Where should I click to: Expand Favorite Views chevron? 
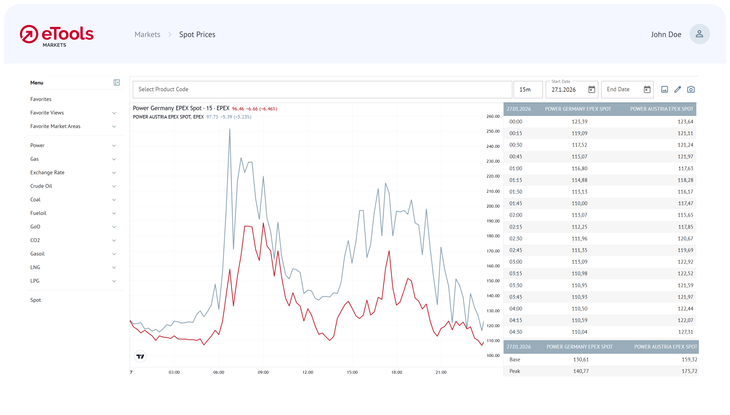pos(114,113)
